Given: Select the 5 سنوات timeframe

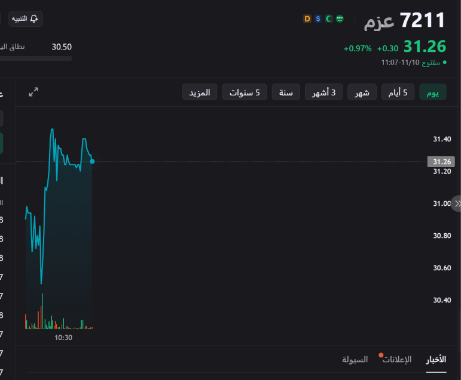Looking at the screenshot, I should (x=245, y=92).
